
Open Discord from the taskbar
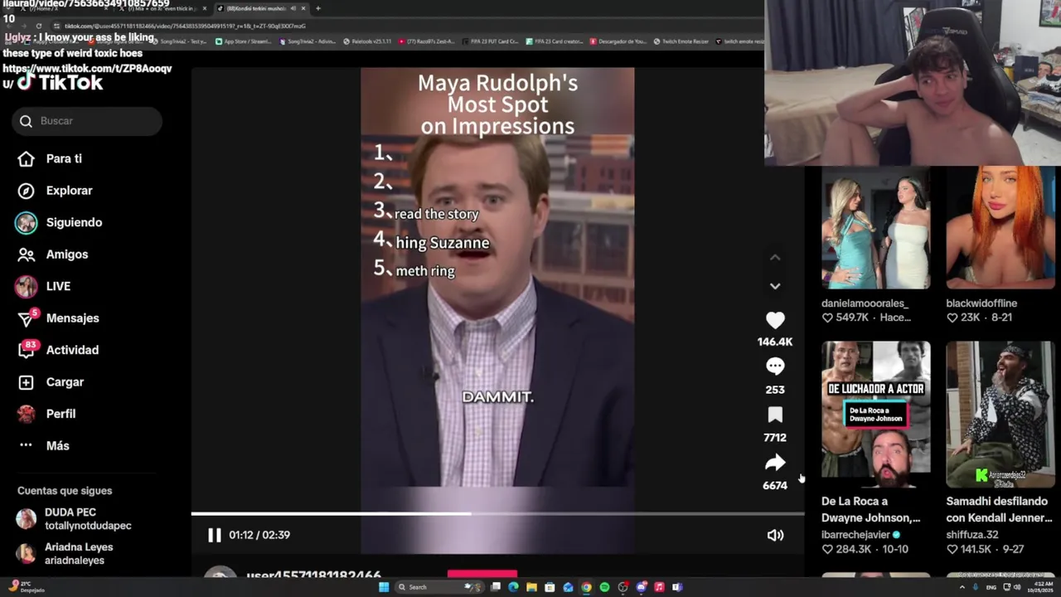point(641,587)
